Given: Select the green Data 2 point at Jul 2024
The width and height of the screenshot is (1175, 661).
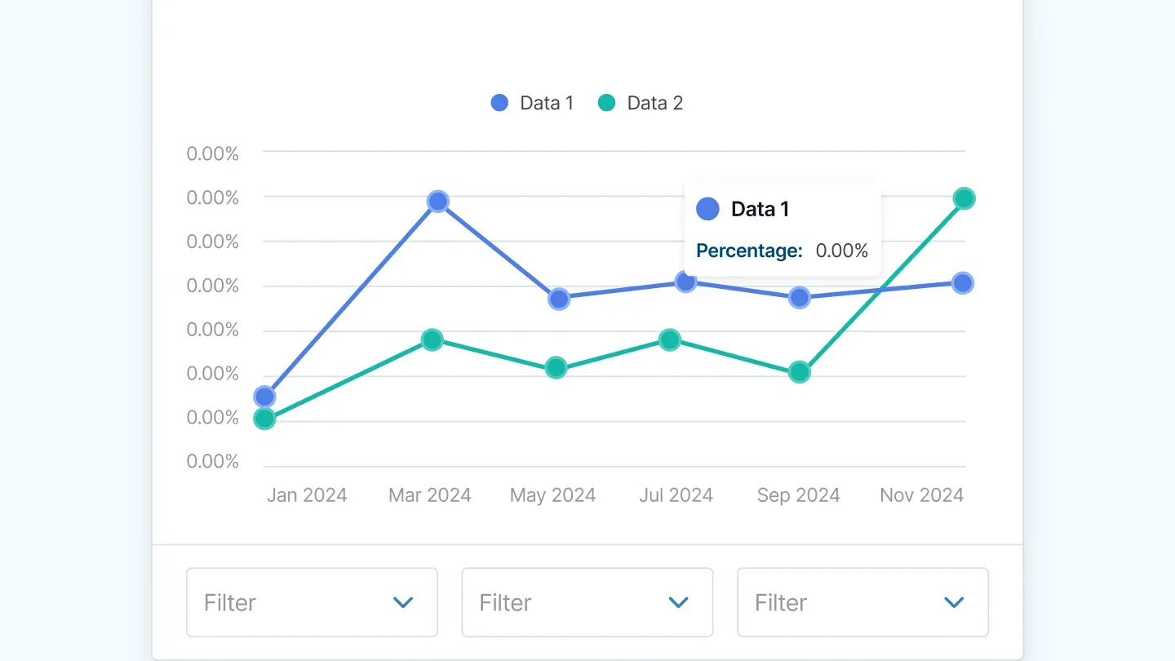Looking at the screenshot, I should point(670,339).
